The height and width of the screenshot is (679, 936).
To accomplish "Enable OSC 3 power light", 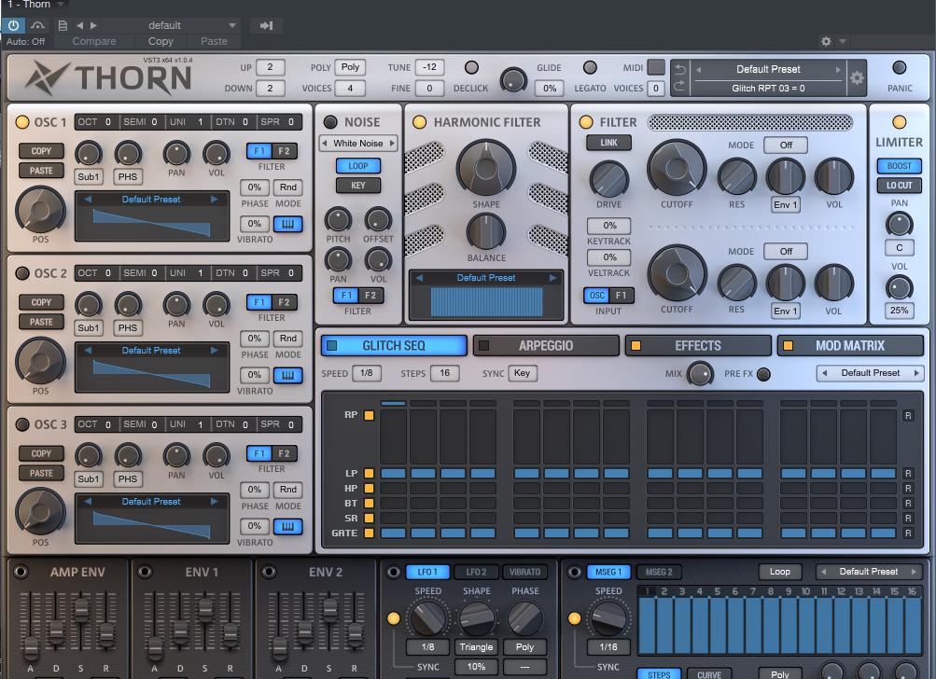I will [22, 424].
